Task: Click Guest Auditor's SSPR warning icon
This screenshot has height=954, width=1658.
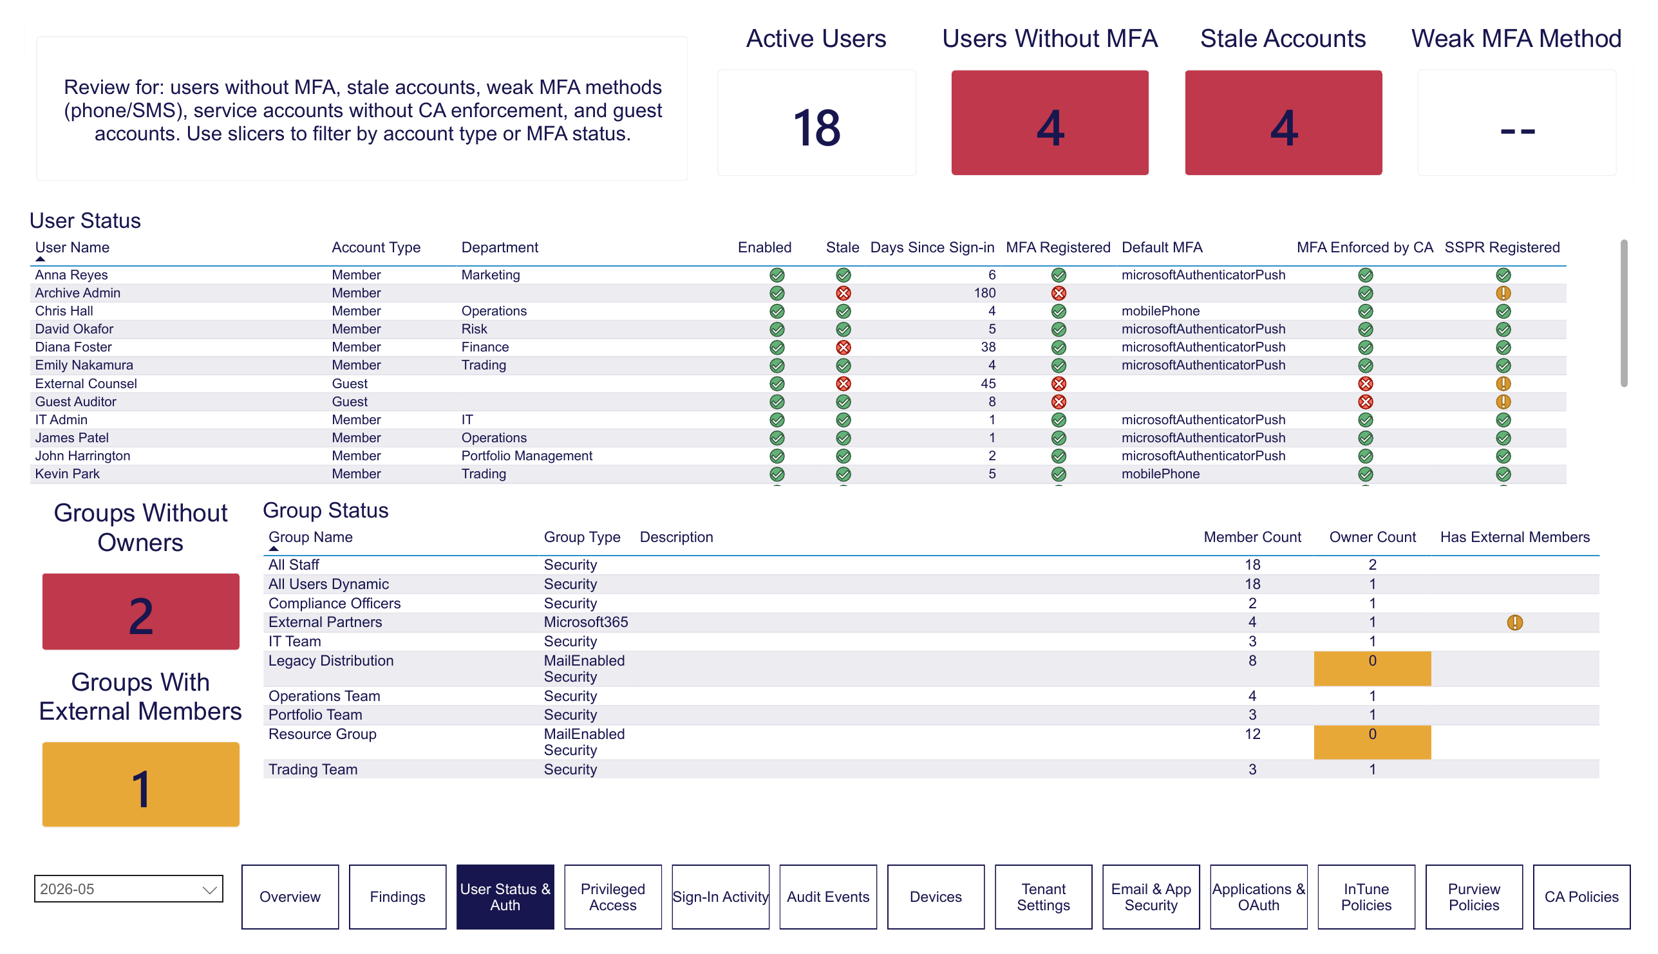Action: [1502, 402]
